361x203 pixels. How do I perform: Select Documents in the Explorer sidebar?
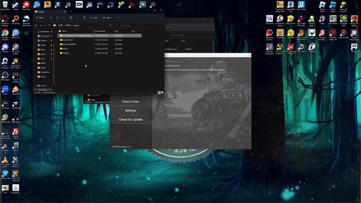(45, 36)
